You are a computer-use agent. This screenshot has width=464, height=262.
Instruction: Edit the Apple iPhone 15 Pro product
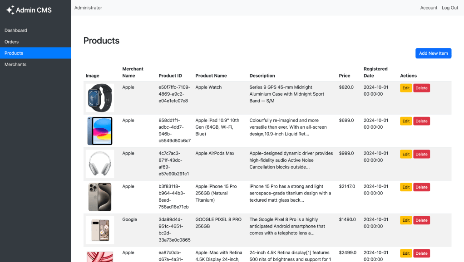point(406,187)
